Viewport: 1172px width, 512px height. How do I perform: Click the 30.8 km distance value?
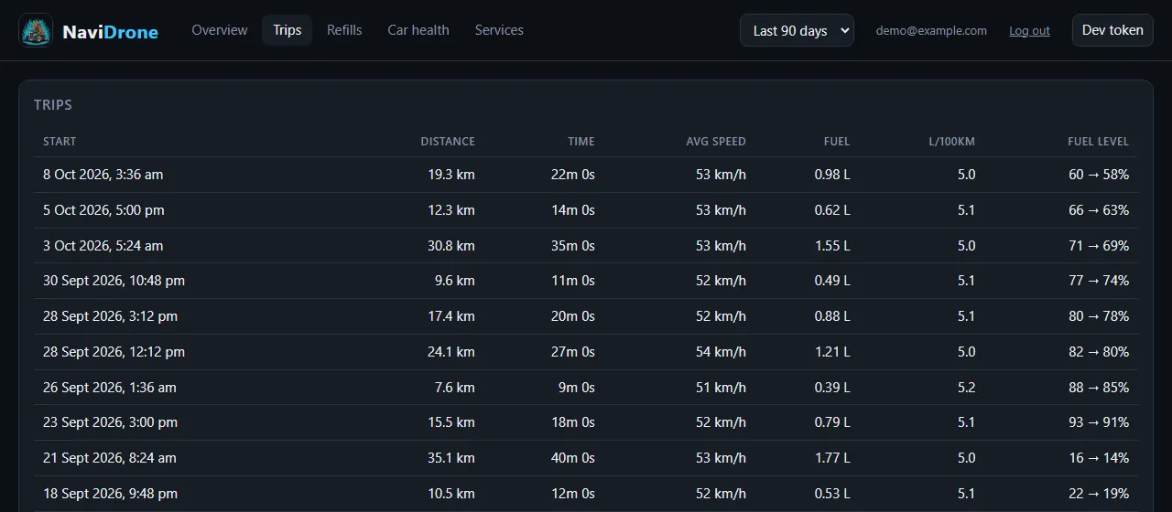click(x=451, y=246)
